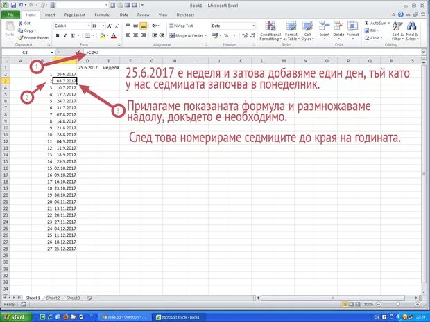Apply Percent Style icon
Screen dimensions: 430x322
pos(226,35)
